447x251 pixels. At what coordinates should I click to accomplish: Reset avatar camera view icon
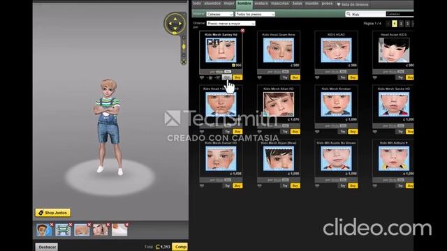(184, 62)
